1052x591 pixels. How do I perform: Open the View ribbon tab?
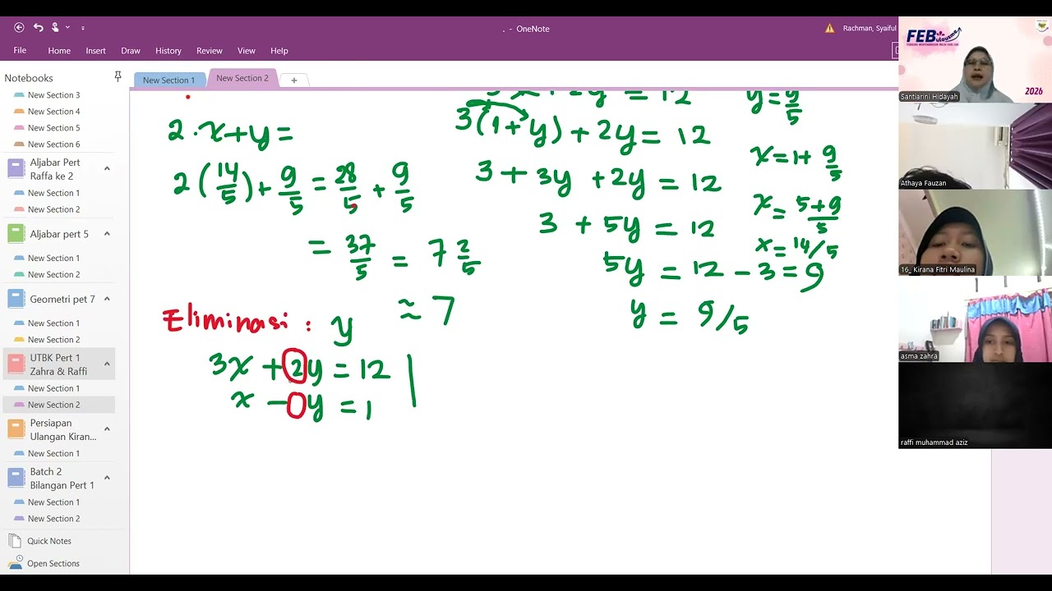(x=247, y=51)
